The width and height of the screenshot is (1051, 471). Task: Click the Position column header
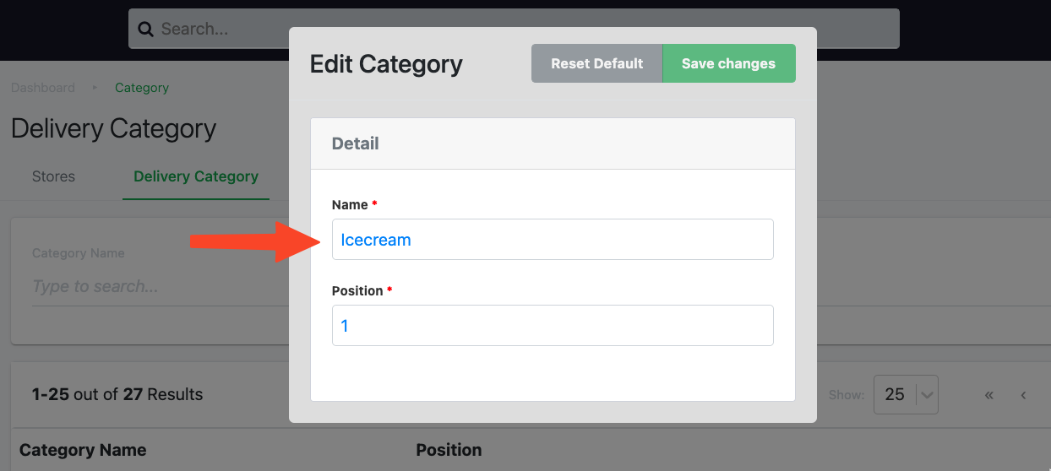(x=449, y=450)
